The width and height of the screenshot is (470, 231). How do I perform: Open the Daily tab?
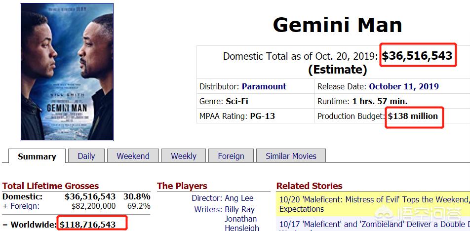86,156
